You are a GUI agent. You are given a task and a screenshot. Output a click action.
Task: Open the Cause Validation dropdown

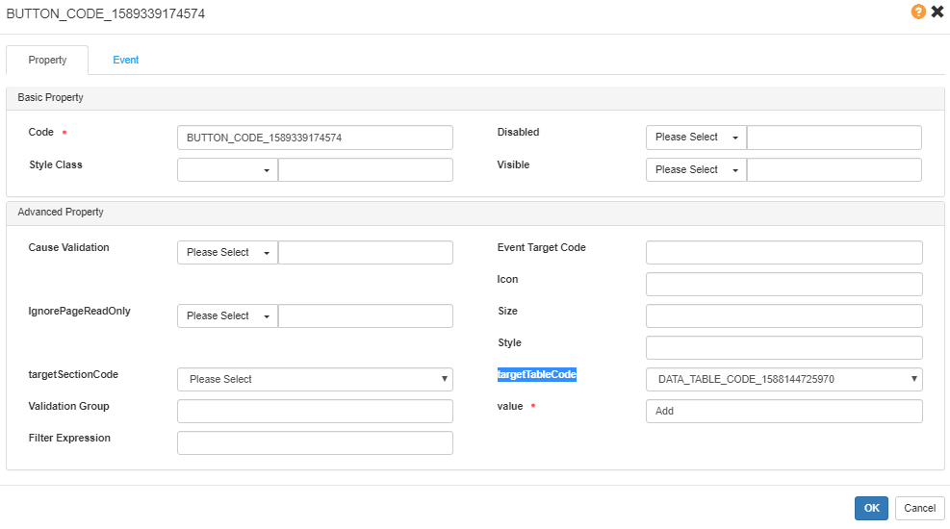pos(227,253)
